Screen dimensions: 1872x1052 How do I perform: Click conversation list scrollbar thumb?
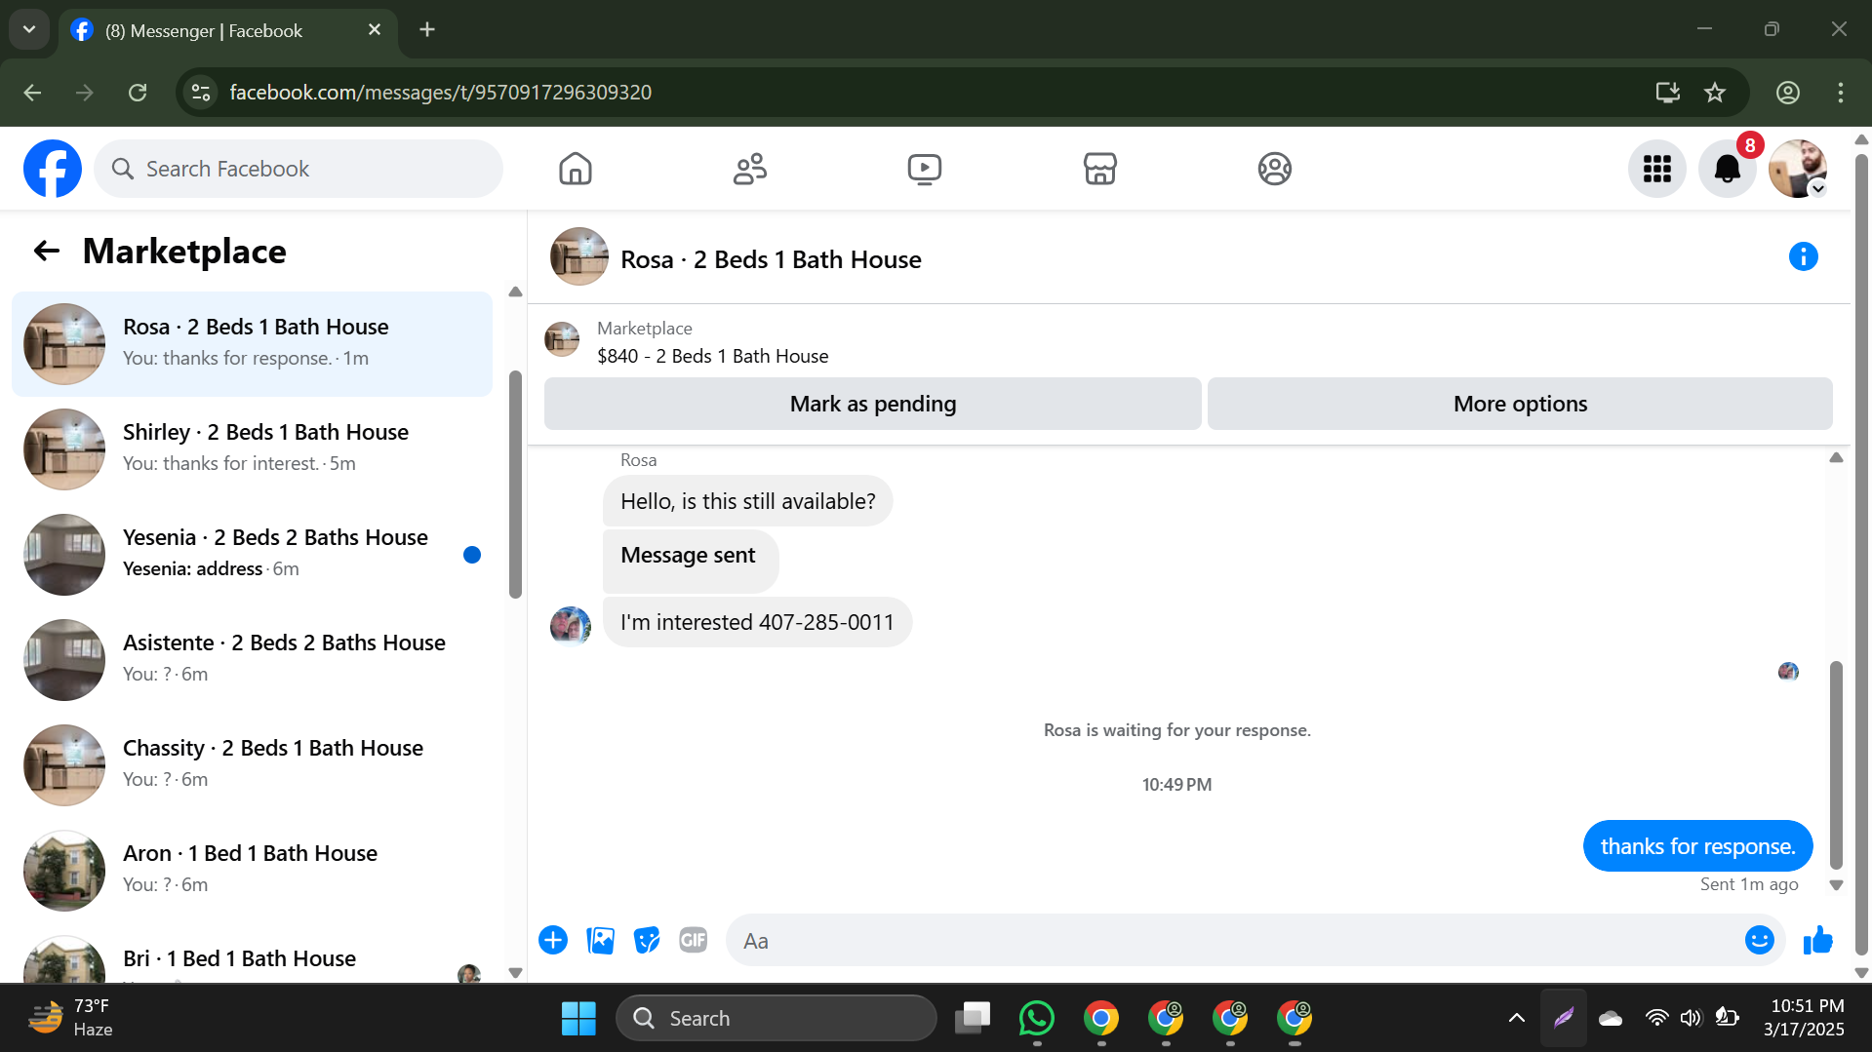(515, 485)
